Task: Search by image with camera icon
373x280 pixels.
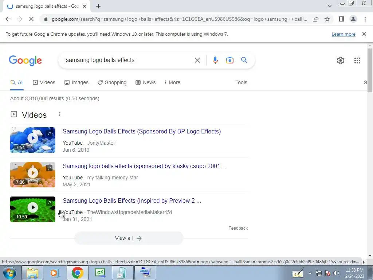Action: 229,60
